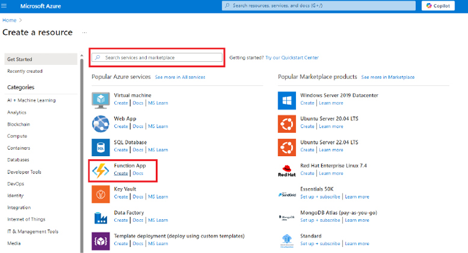Click the Function App lightning icon
Image resolution: width=468 pixels, height=253 pixels.
coord(100,170)
